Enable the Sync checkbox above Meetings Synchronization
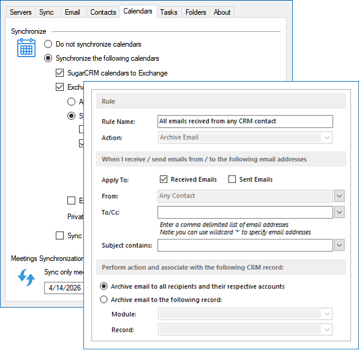This screenshot has width=359, height=350. [x=60, y=236]
